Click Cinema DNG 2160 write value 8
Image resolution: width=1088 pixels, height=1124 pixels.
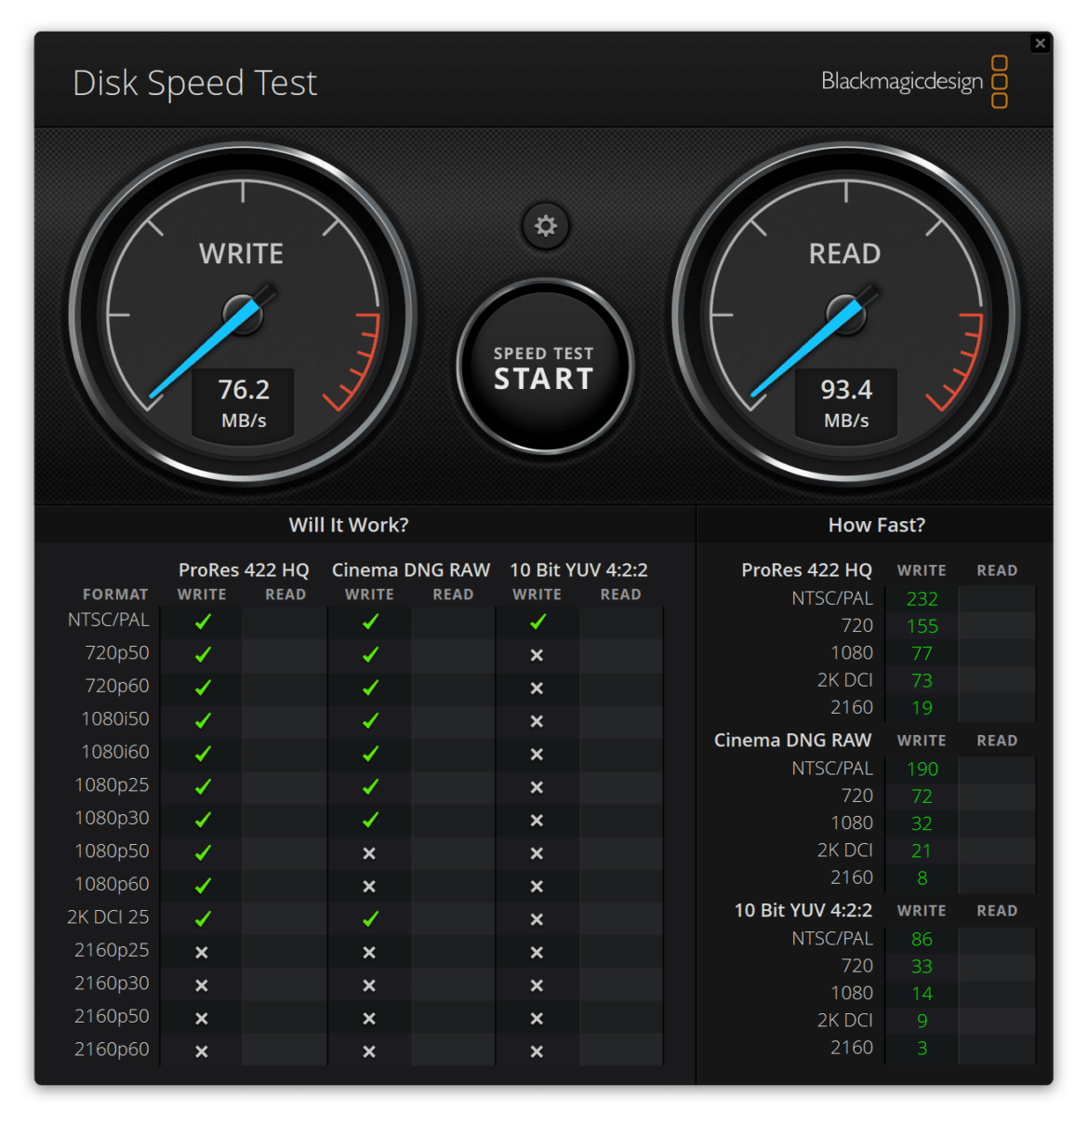click(x=922, y=878)
